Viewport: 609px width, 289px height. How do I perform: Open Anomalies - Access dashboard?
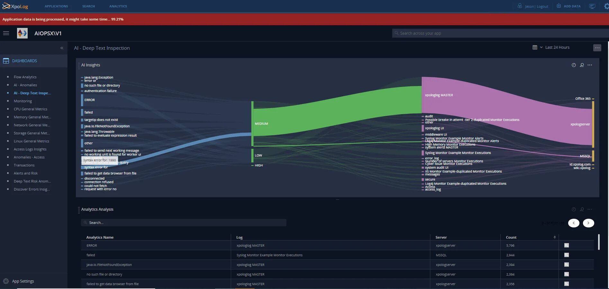click(29, 157)
